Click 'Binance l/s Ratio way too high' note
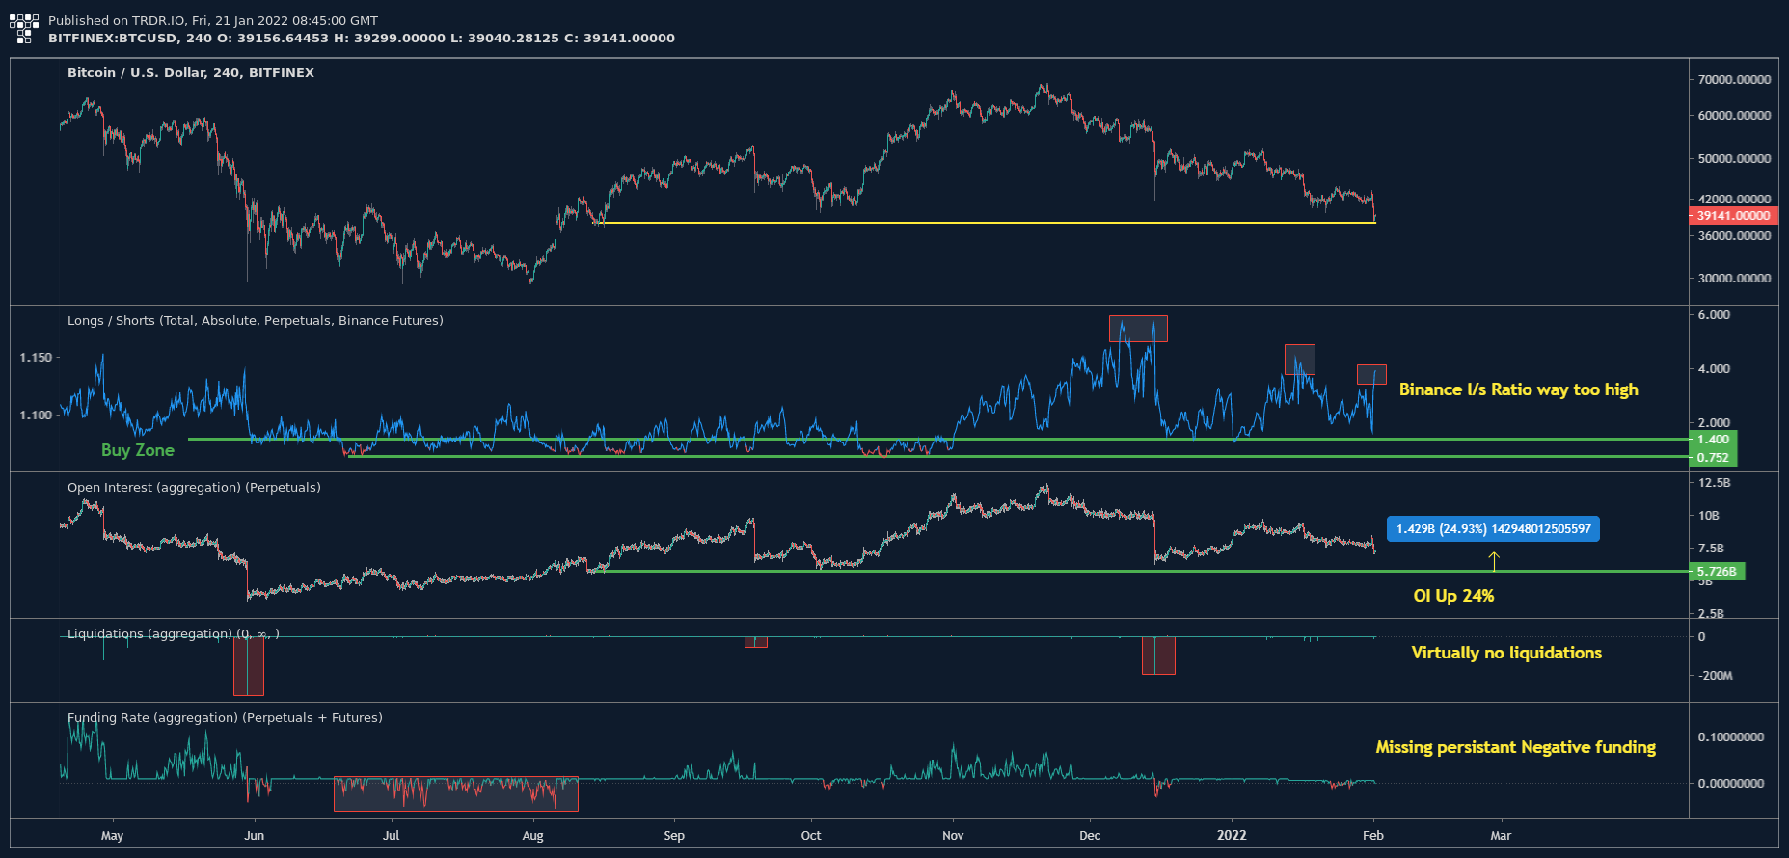Image resolution: width=1789 pixels, height=858 pixels. coord(1518,389)
